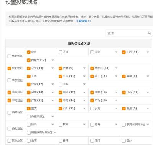Uncheck the 浙江 (11) checkbox

(92, 76)
